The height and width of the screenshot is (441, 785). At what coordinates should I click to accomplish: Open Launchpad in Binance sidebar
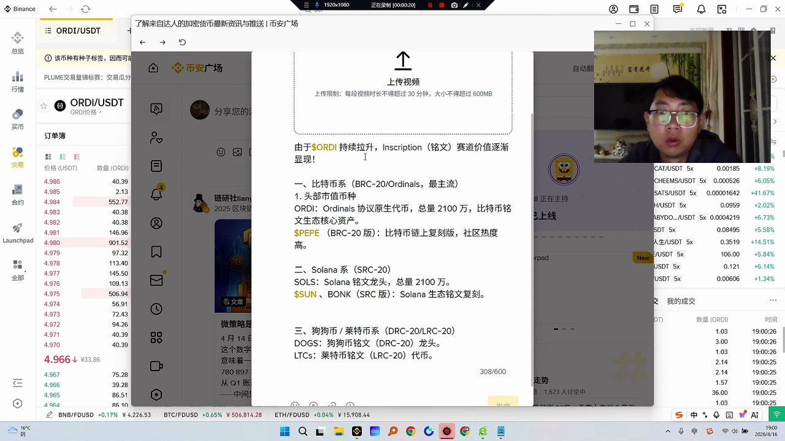pos(18,233)
